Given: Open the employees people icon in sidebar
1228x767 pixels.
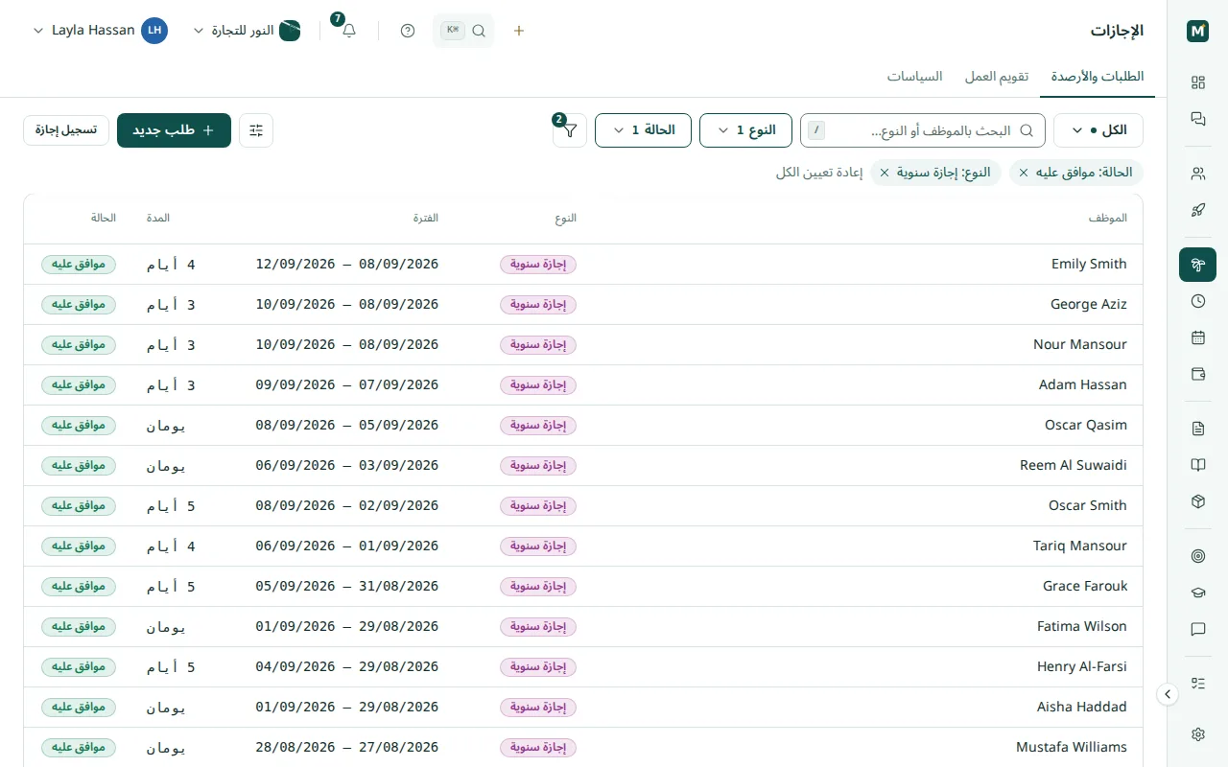Looking at the screenshot, I should pyautogui.click(x=1197, y=174).
